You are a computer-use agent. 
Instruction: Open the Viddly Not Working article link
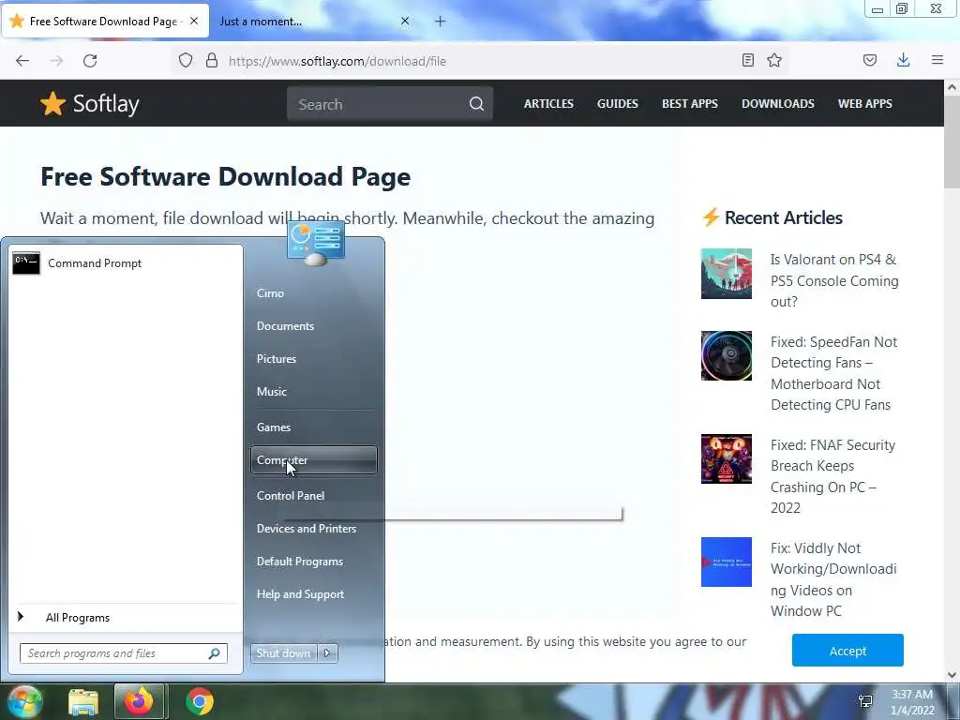833,579
